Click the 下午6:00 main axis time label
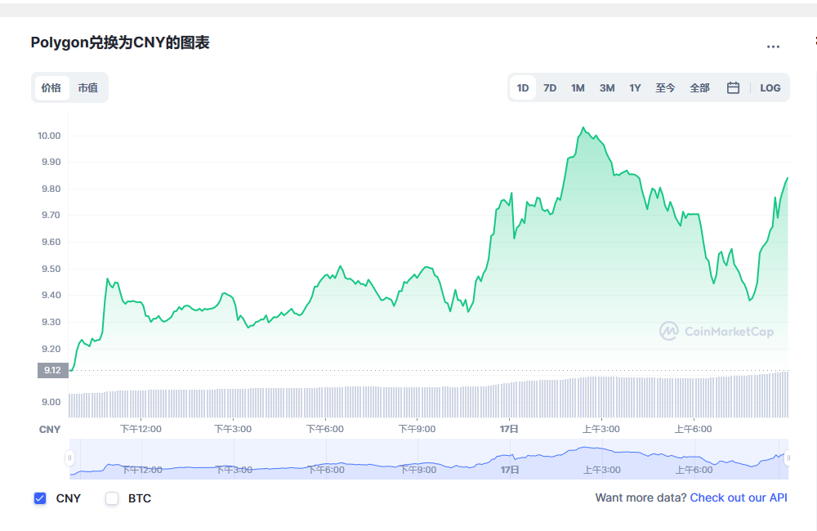The height and width of the screenshot is (531, 817). tap(325, 429)
